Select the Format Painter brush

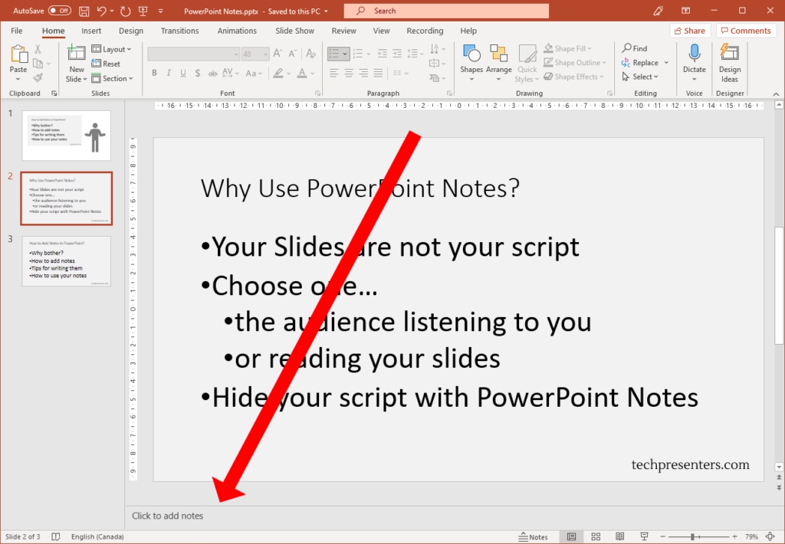click(x=38, y=77)
